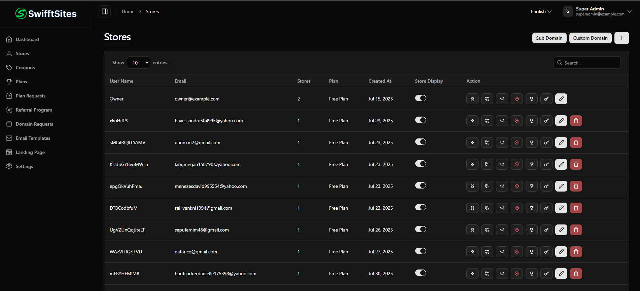
Task: Toggle Store Display for Owner
Action: (420, 98)
